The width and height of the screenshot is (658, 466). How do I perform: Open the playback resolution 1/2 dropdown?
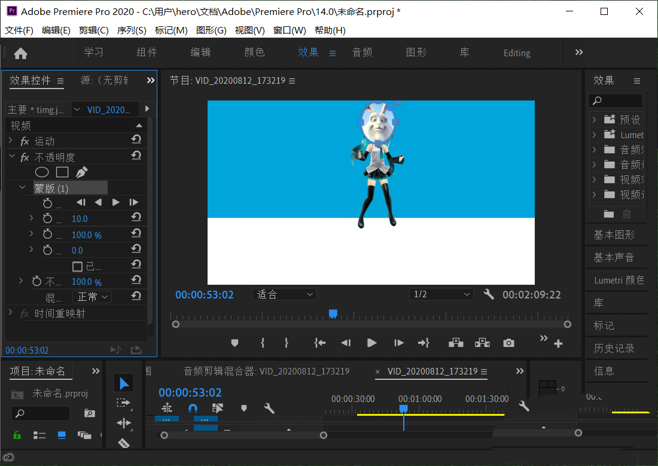pyautogui.click(x=441, y=294)
